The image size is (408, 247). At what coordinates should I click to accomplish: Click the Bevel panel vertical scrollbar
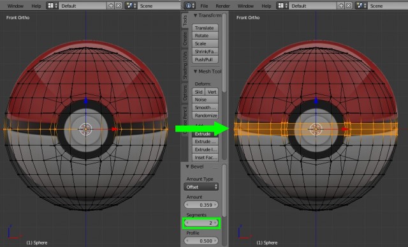coord(224,191)
